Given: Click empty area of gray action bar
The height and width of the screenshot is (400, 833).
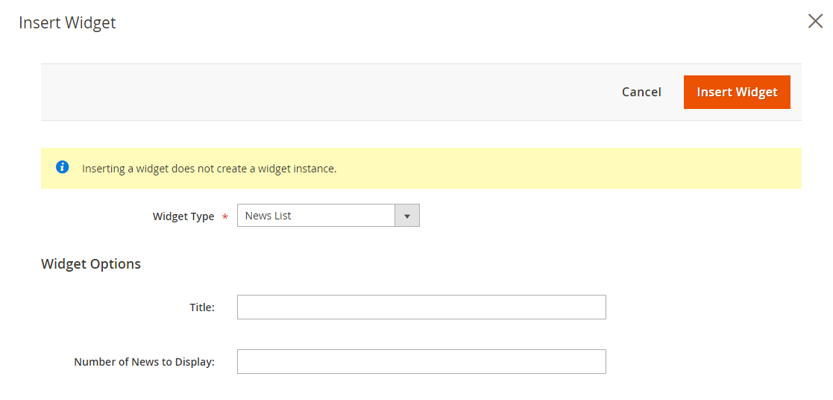Looking at the screenshot, I should [x=318, y=92].
